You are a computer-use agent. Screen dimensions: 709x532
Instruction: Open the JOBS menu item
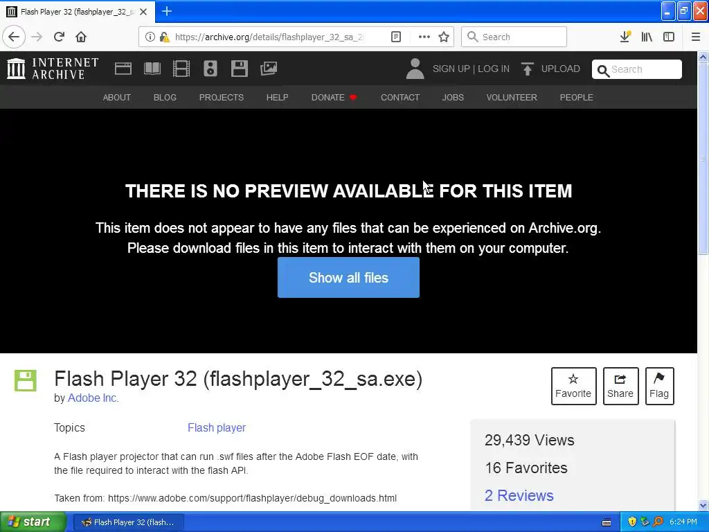453,97
